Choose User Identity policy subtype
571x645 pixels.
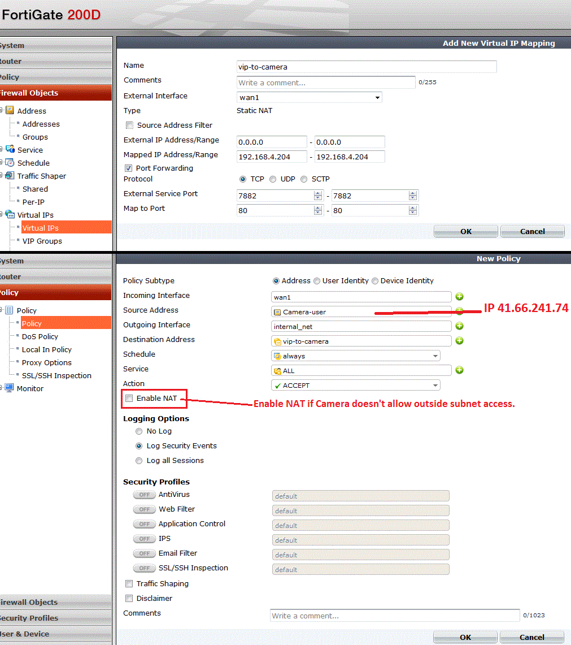[317, 281]
